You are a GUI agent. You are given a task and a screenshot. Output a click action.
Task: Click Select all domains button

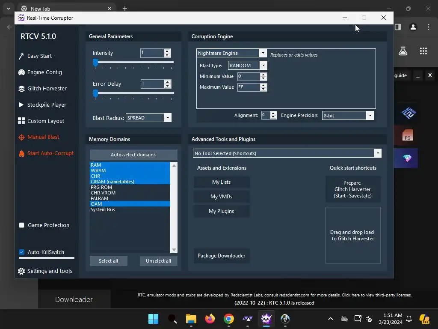[x=108, y=261]
